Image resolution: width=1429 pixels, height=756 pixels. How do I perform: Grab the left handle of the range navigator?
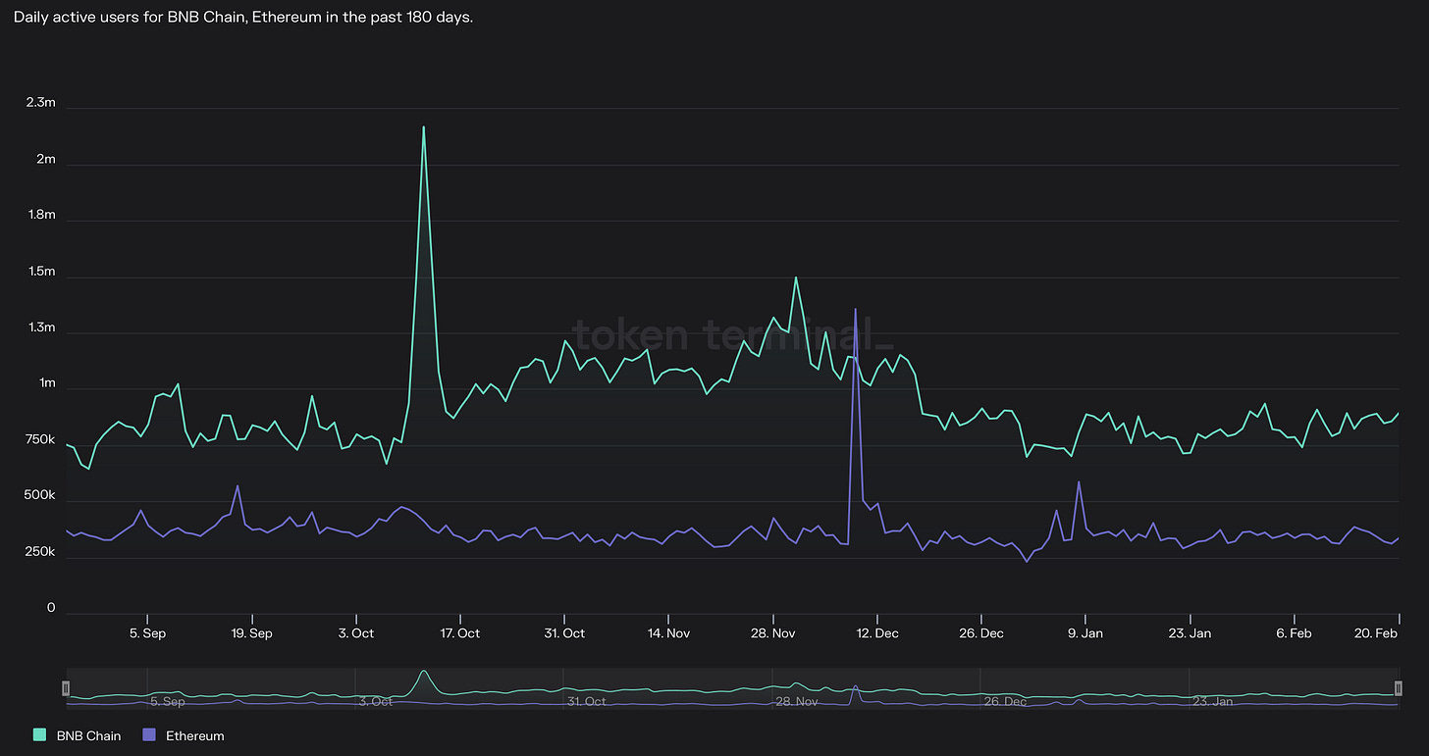click(67, 687)
